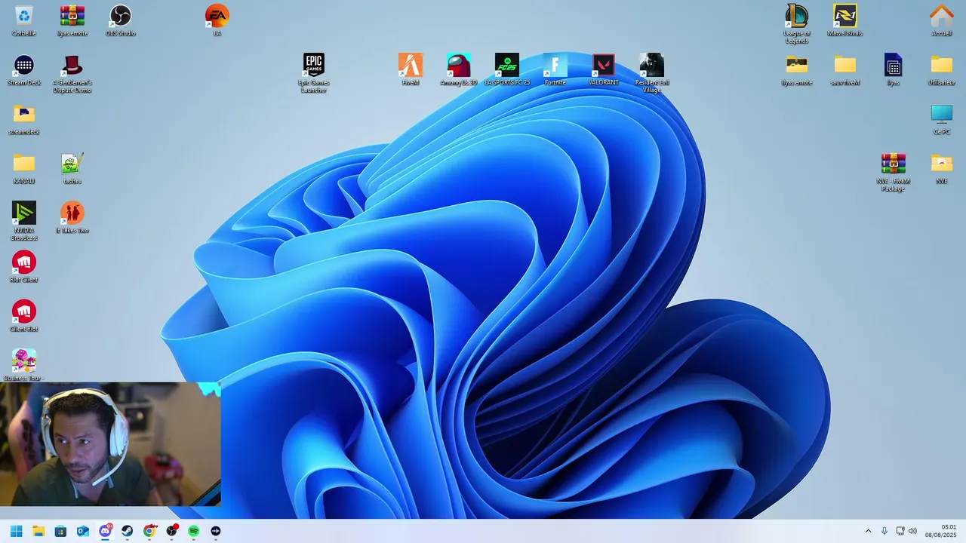966x543 pixels.
Task: Open File Explorer from taskbar
Action: coord(38,531)
